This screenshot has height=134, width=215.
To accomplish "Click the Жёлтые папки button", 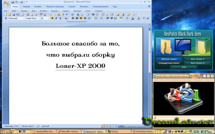I will coord(169,59).
